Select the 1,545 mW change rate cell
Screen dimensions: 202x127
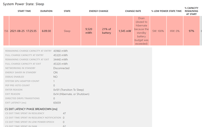click(x=125, y=31)
